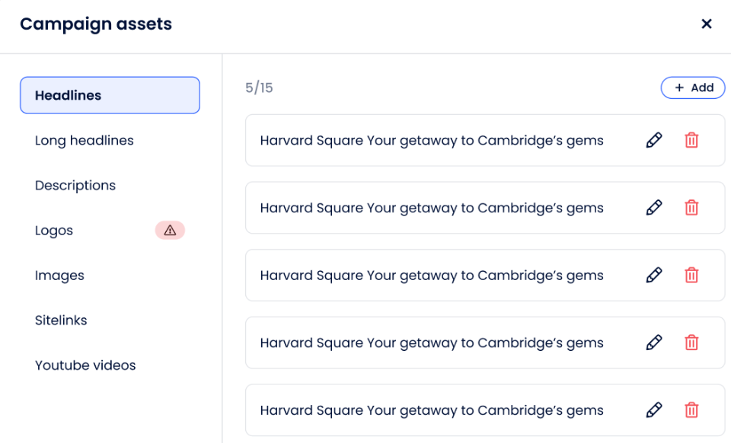
Task: Open the Sitelinks tab
Action: coord(61,320)
